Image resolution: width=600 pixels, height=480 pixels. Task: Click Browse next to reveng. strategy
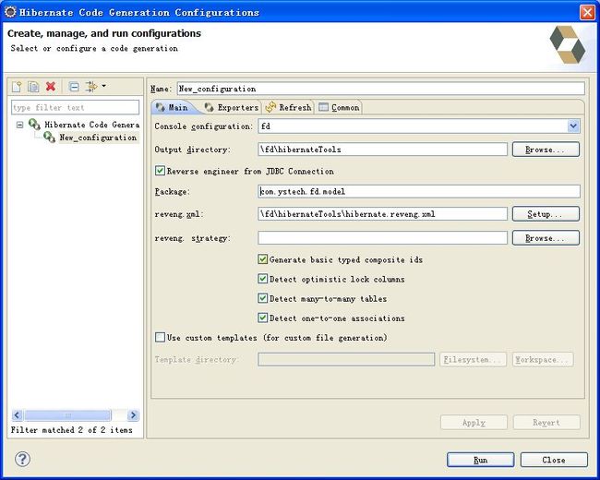coord(546,238)
